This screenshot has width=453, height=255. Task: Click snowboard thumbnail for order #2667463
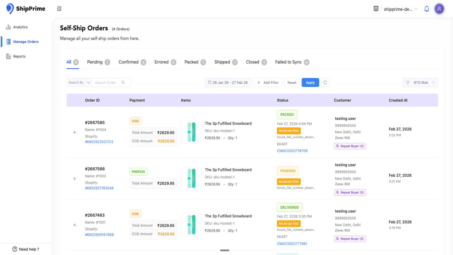click(x=191, y=225)
